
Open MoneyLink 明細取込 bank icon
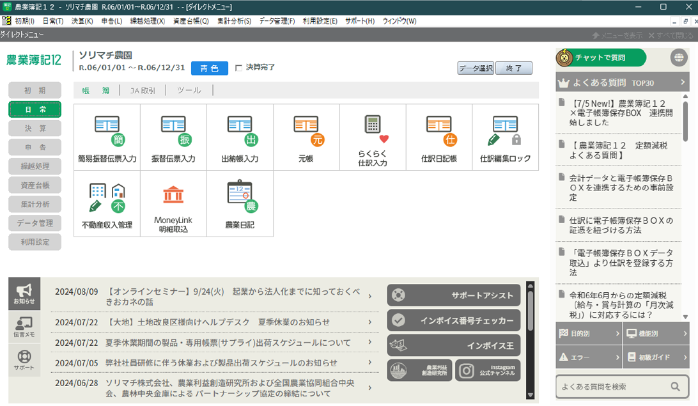173,203
